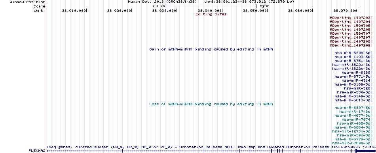
Task: Select hsa-miR-514a-5p gain item
Action: (353, 96)
